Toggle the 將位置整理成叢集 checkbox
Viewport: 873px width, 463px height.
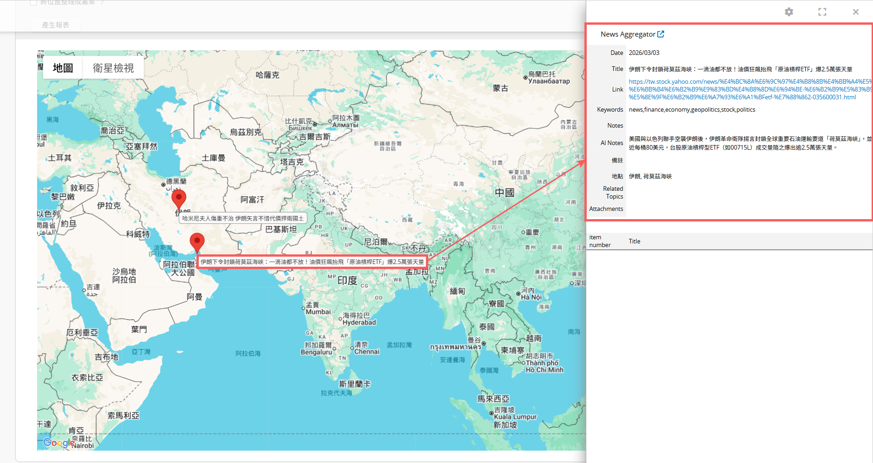coord(33,3)
